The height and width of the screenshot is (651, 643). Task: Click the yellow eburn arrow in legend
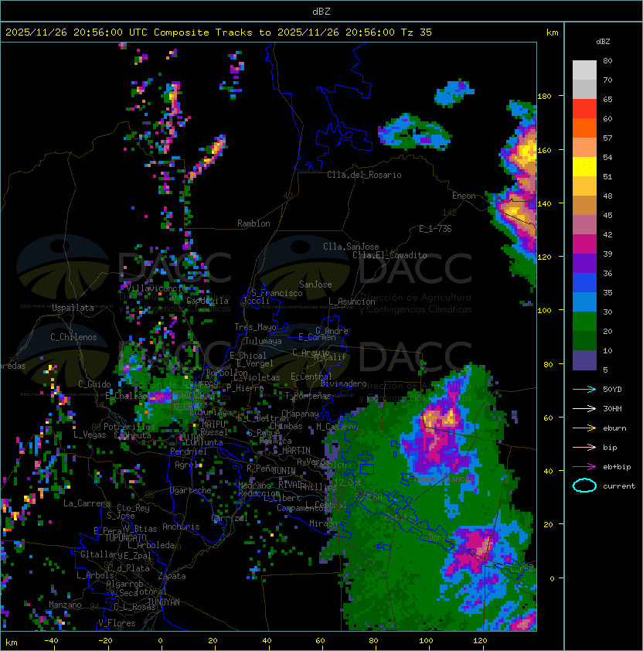(584, 428)
